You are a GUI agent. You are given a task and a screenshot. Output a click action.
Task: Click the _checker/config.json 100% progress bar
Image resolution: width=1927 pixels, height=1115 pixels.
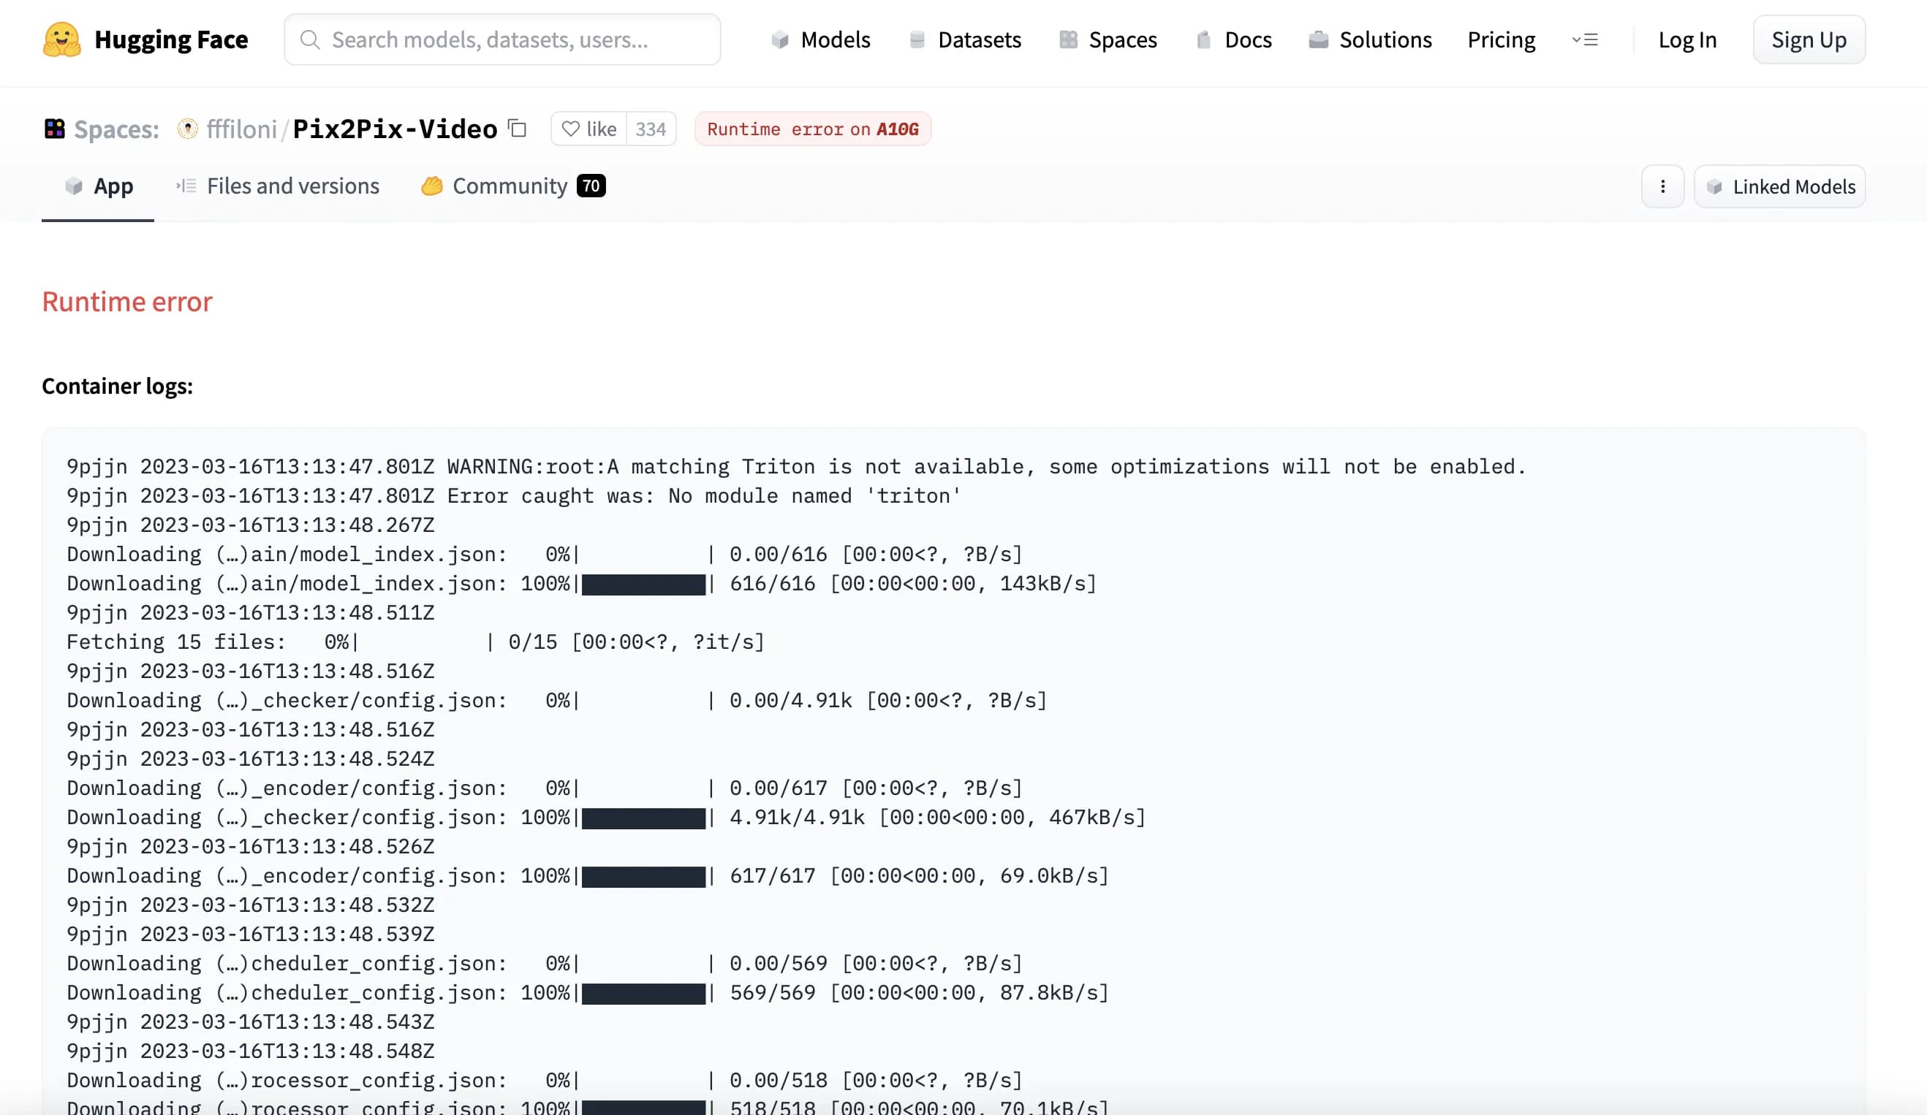pyautogui.click(x=643, y=818)
